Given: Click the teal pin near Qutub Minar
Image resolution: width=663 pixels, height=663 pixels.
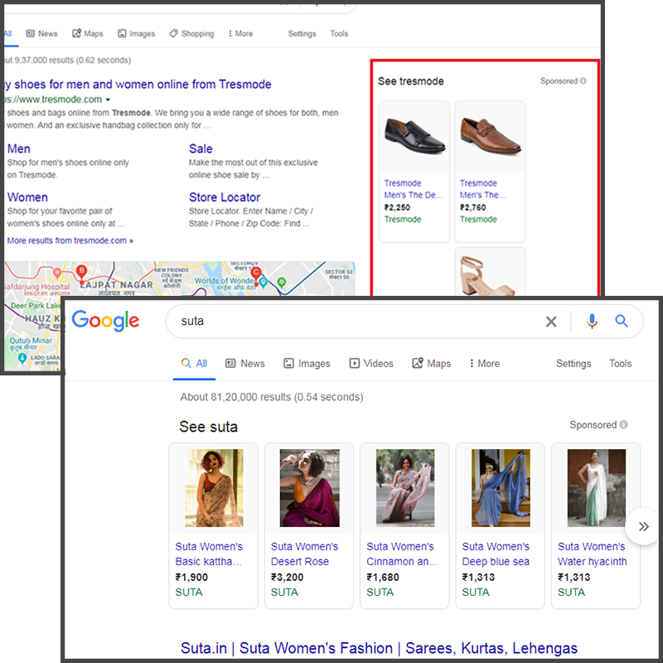Looking at the screenshot, I should (x=22, y=359).
